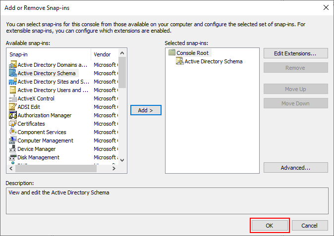Screen dimensions: 334x236
Task: Click the Add > button
Action: pyautogui.click(x=146, y=110)
